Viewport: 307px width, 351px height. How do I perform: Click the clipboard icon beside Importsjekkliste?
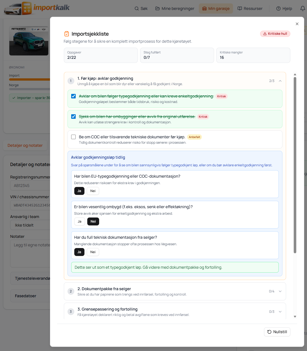pos(67,34)
